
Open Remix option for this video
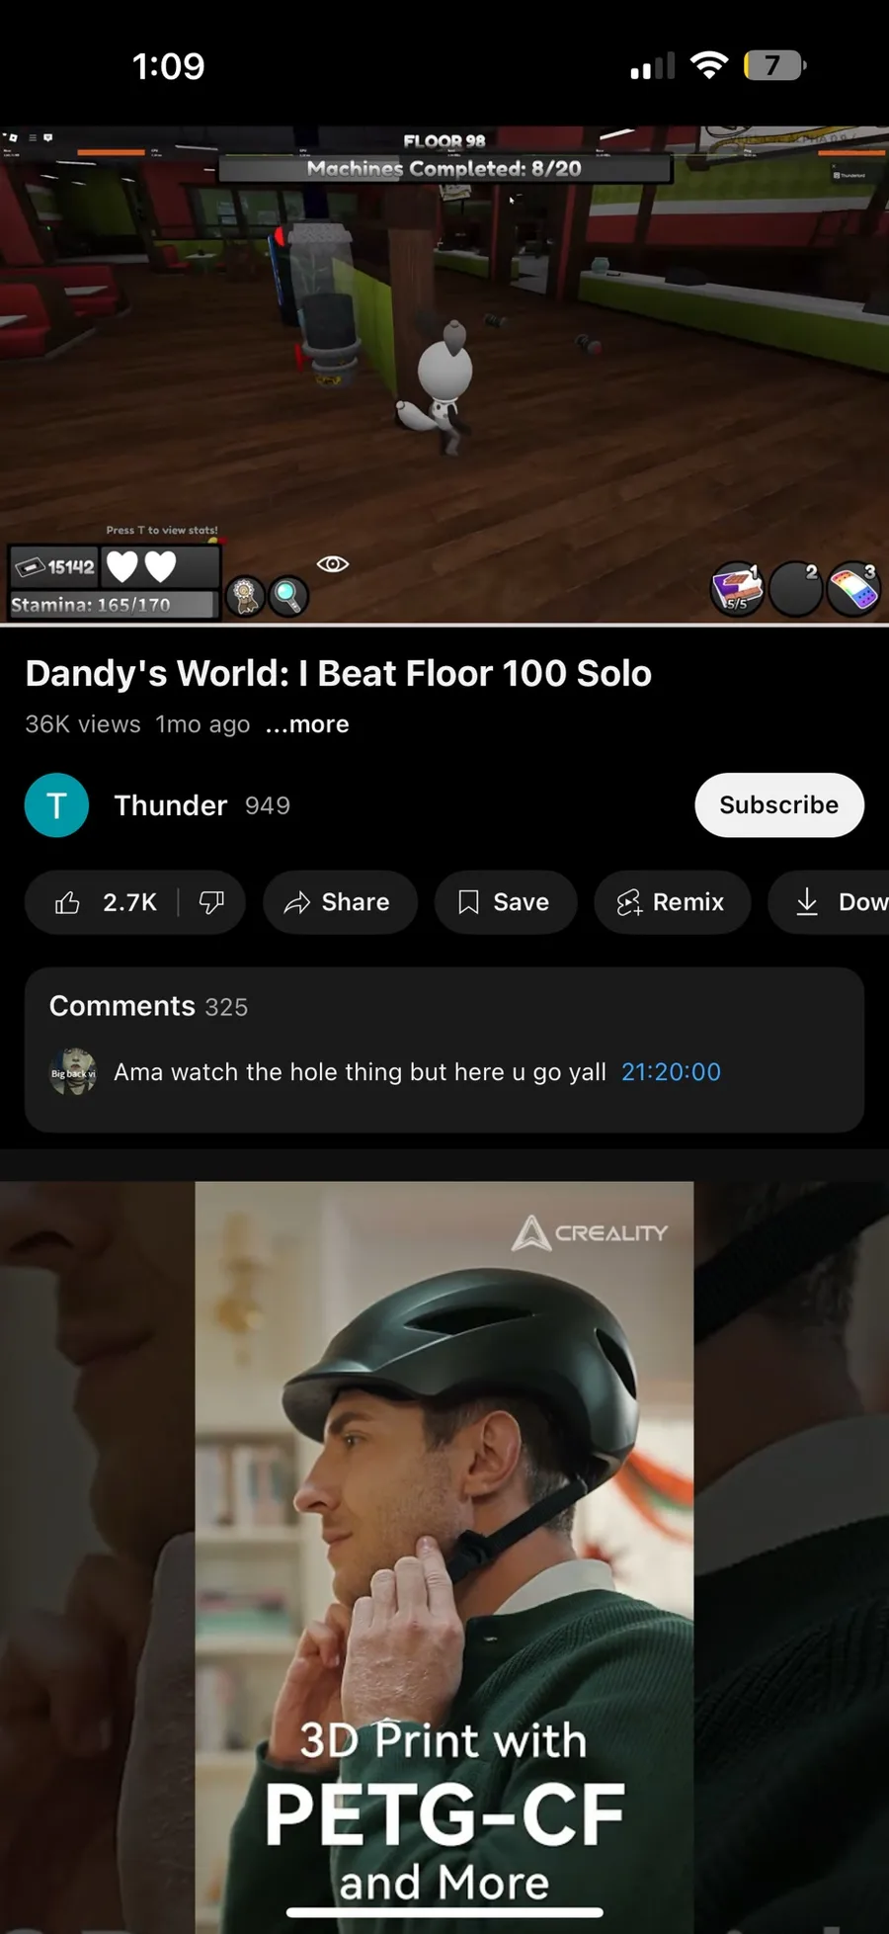coord(672,902)
